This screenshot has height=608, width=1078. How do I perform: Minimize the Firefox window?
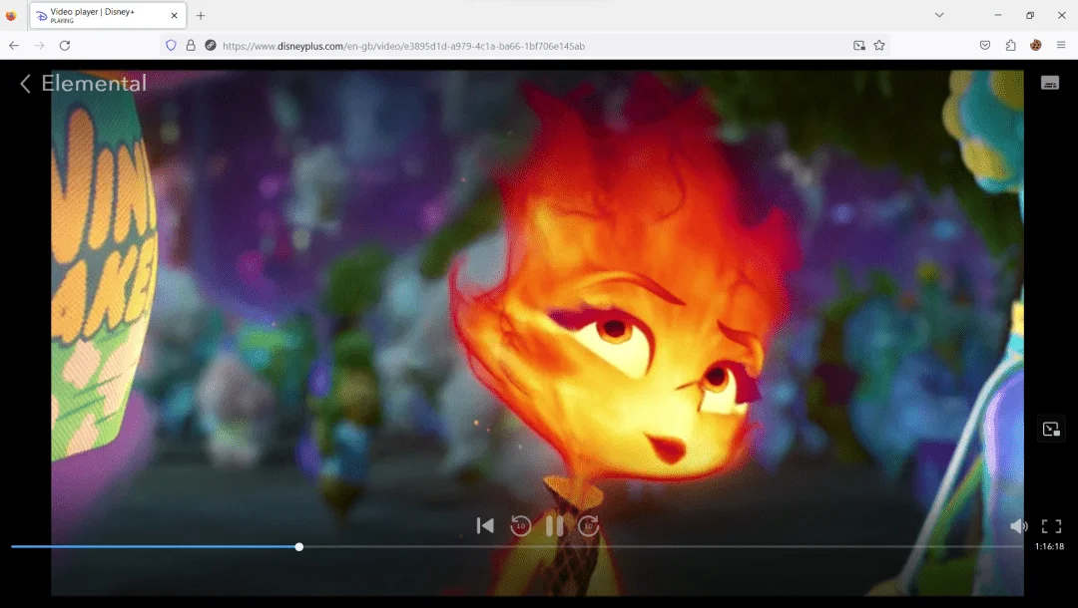point(997,15)
